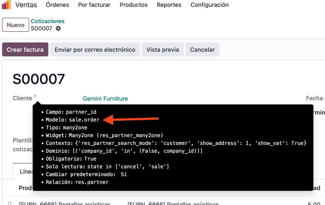Open the Configuración menu
This screenshot has width=325, height=205.
click(209, 5)
